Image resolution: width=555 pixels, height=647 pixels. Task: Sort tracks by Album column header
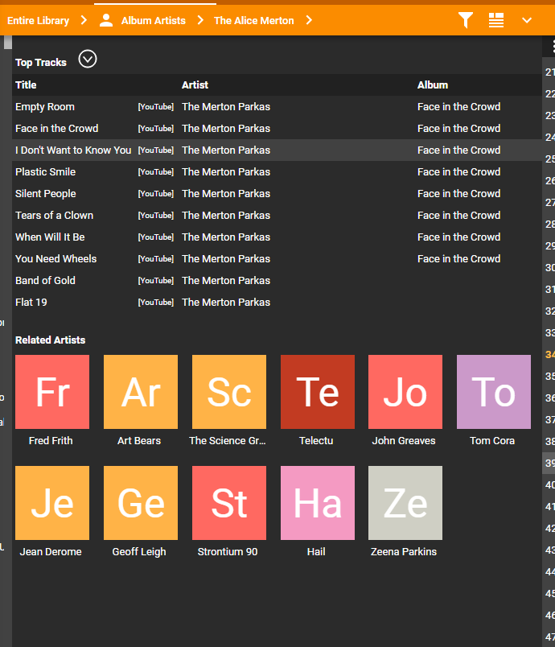(x=433, y=84)
